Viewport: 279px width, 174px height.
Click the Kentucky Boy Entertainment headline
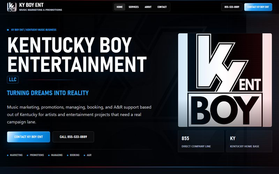pyautogui.click(x=77, y=54)
